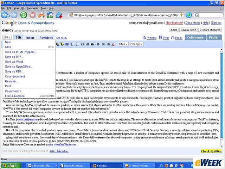Open the New features! link
The image size is (225, 169).
click(x=174, y=23)
